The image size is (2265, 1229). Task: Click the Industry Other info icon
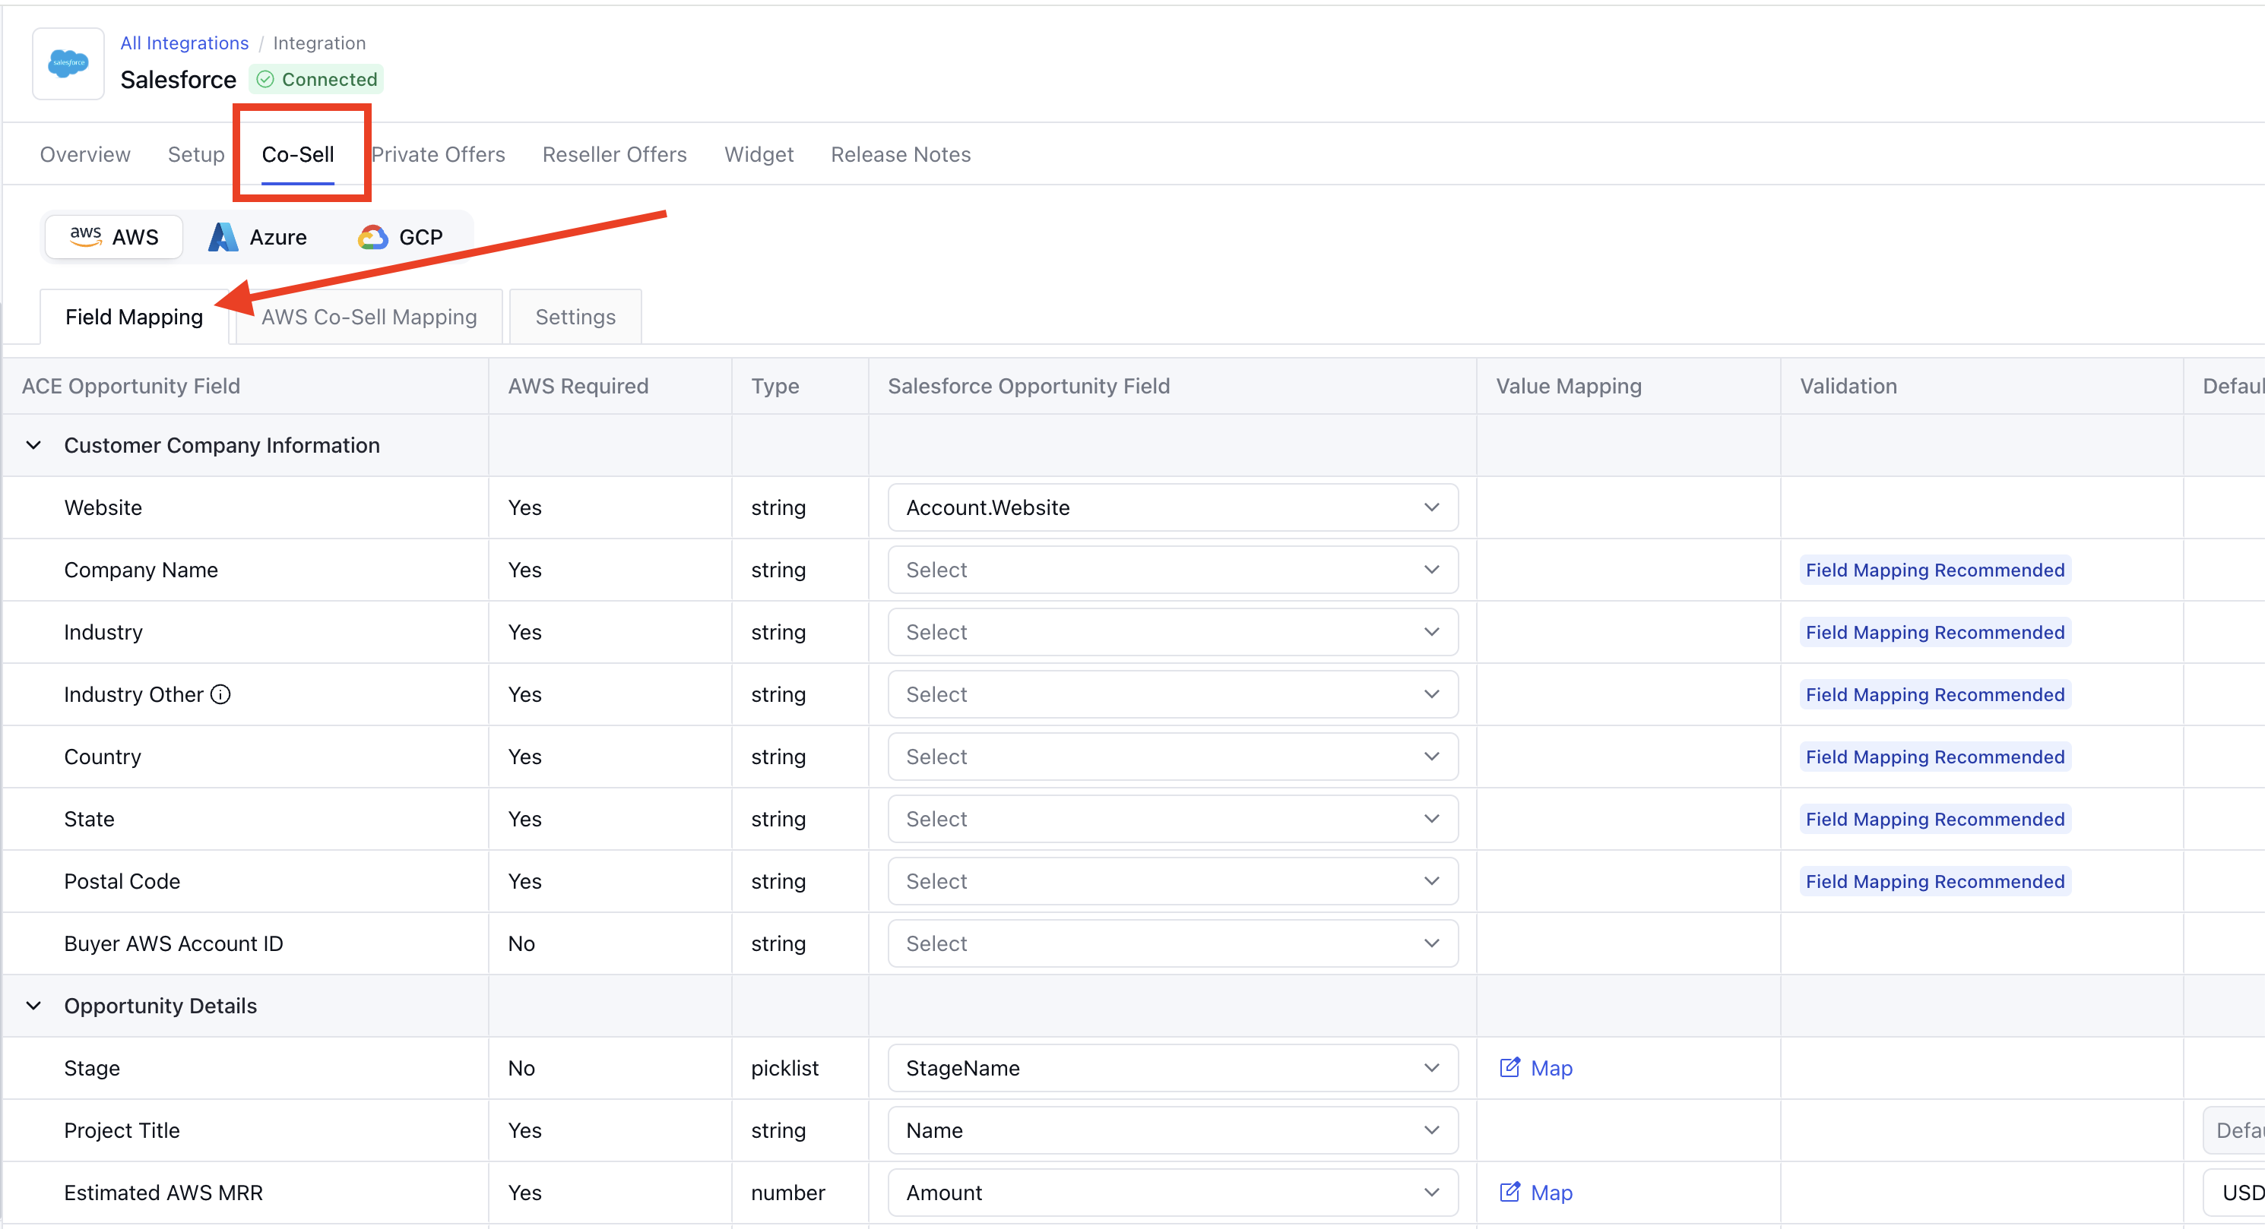coord(220,695)
